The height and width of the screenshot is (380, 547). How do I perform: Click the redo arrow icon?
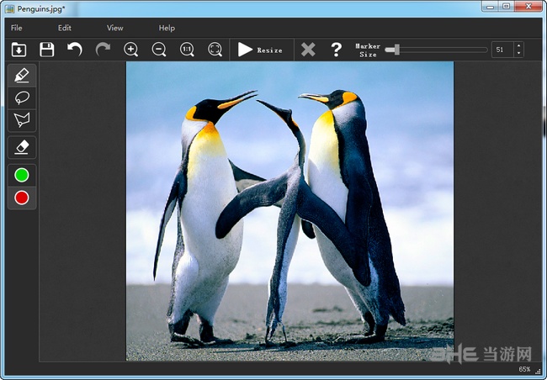click(103, 50)
